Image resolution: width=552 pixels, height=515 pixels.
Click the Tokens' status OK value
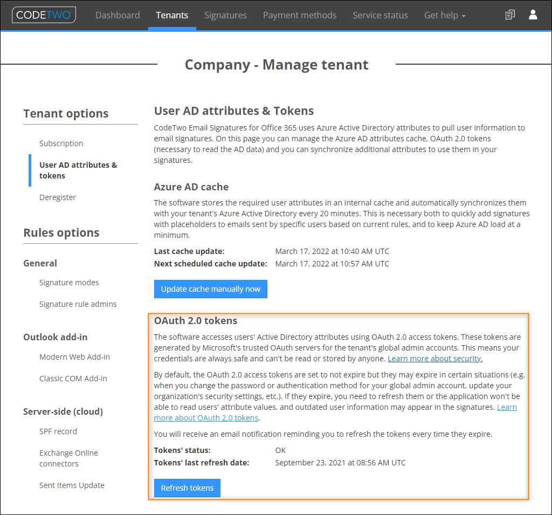[280, 450]
